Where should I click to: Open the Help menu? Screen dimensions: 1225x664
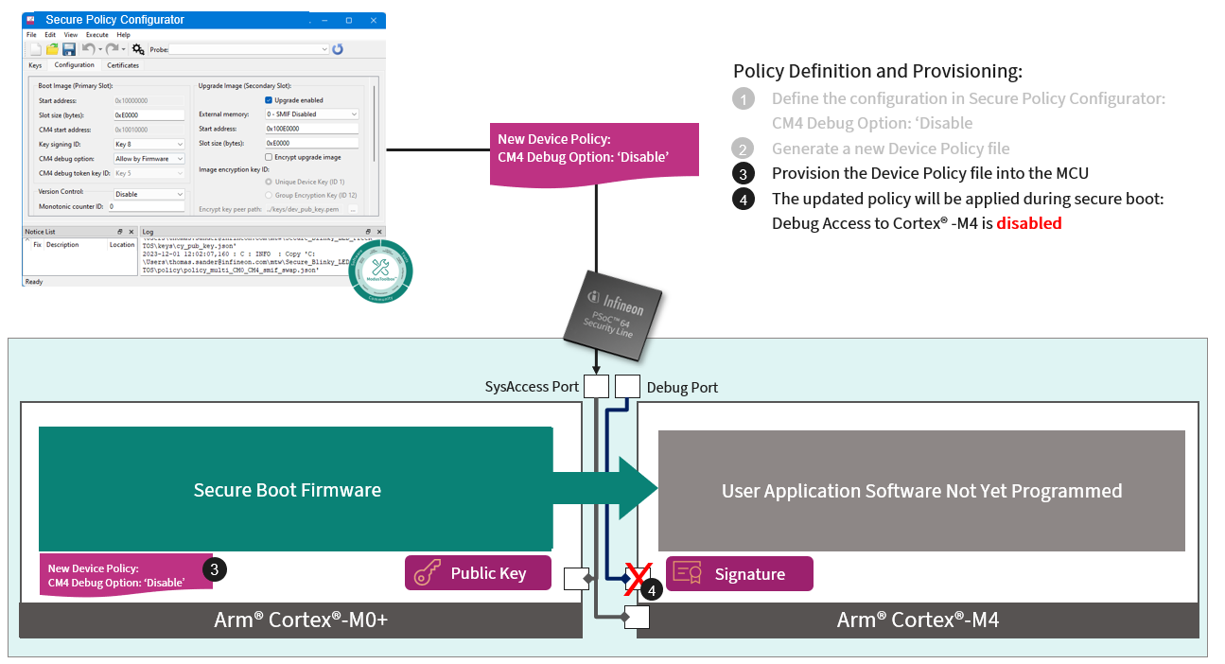click(123, 35)
